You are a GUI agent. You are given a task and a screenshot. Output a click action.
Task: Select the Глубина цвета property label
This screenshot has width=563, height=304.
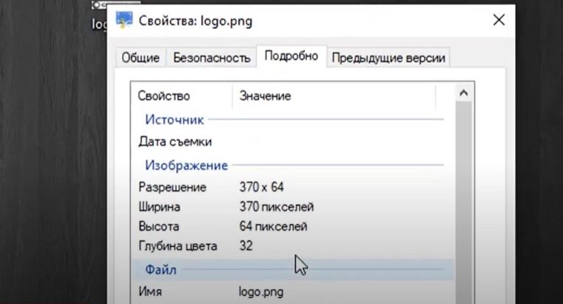178,246
